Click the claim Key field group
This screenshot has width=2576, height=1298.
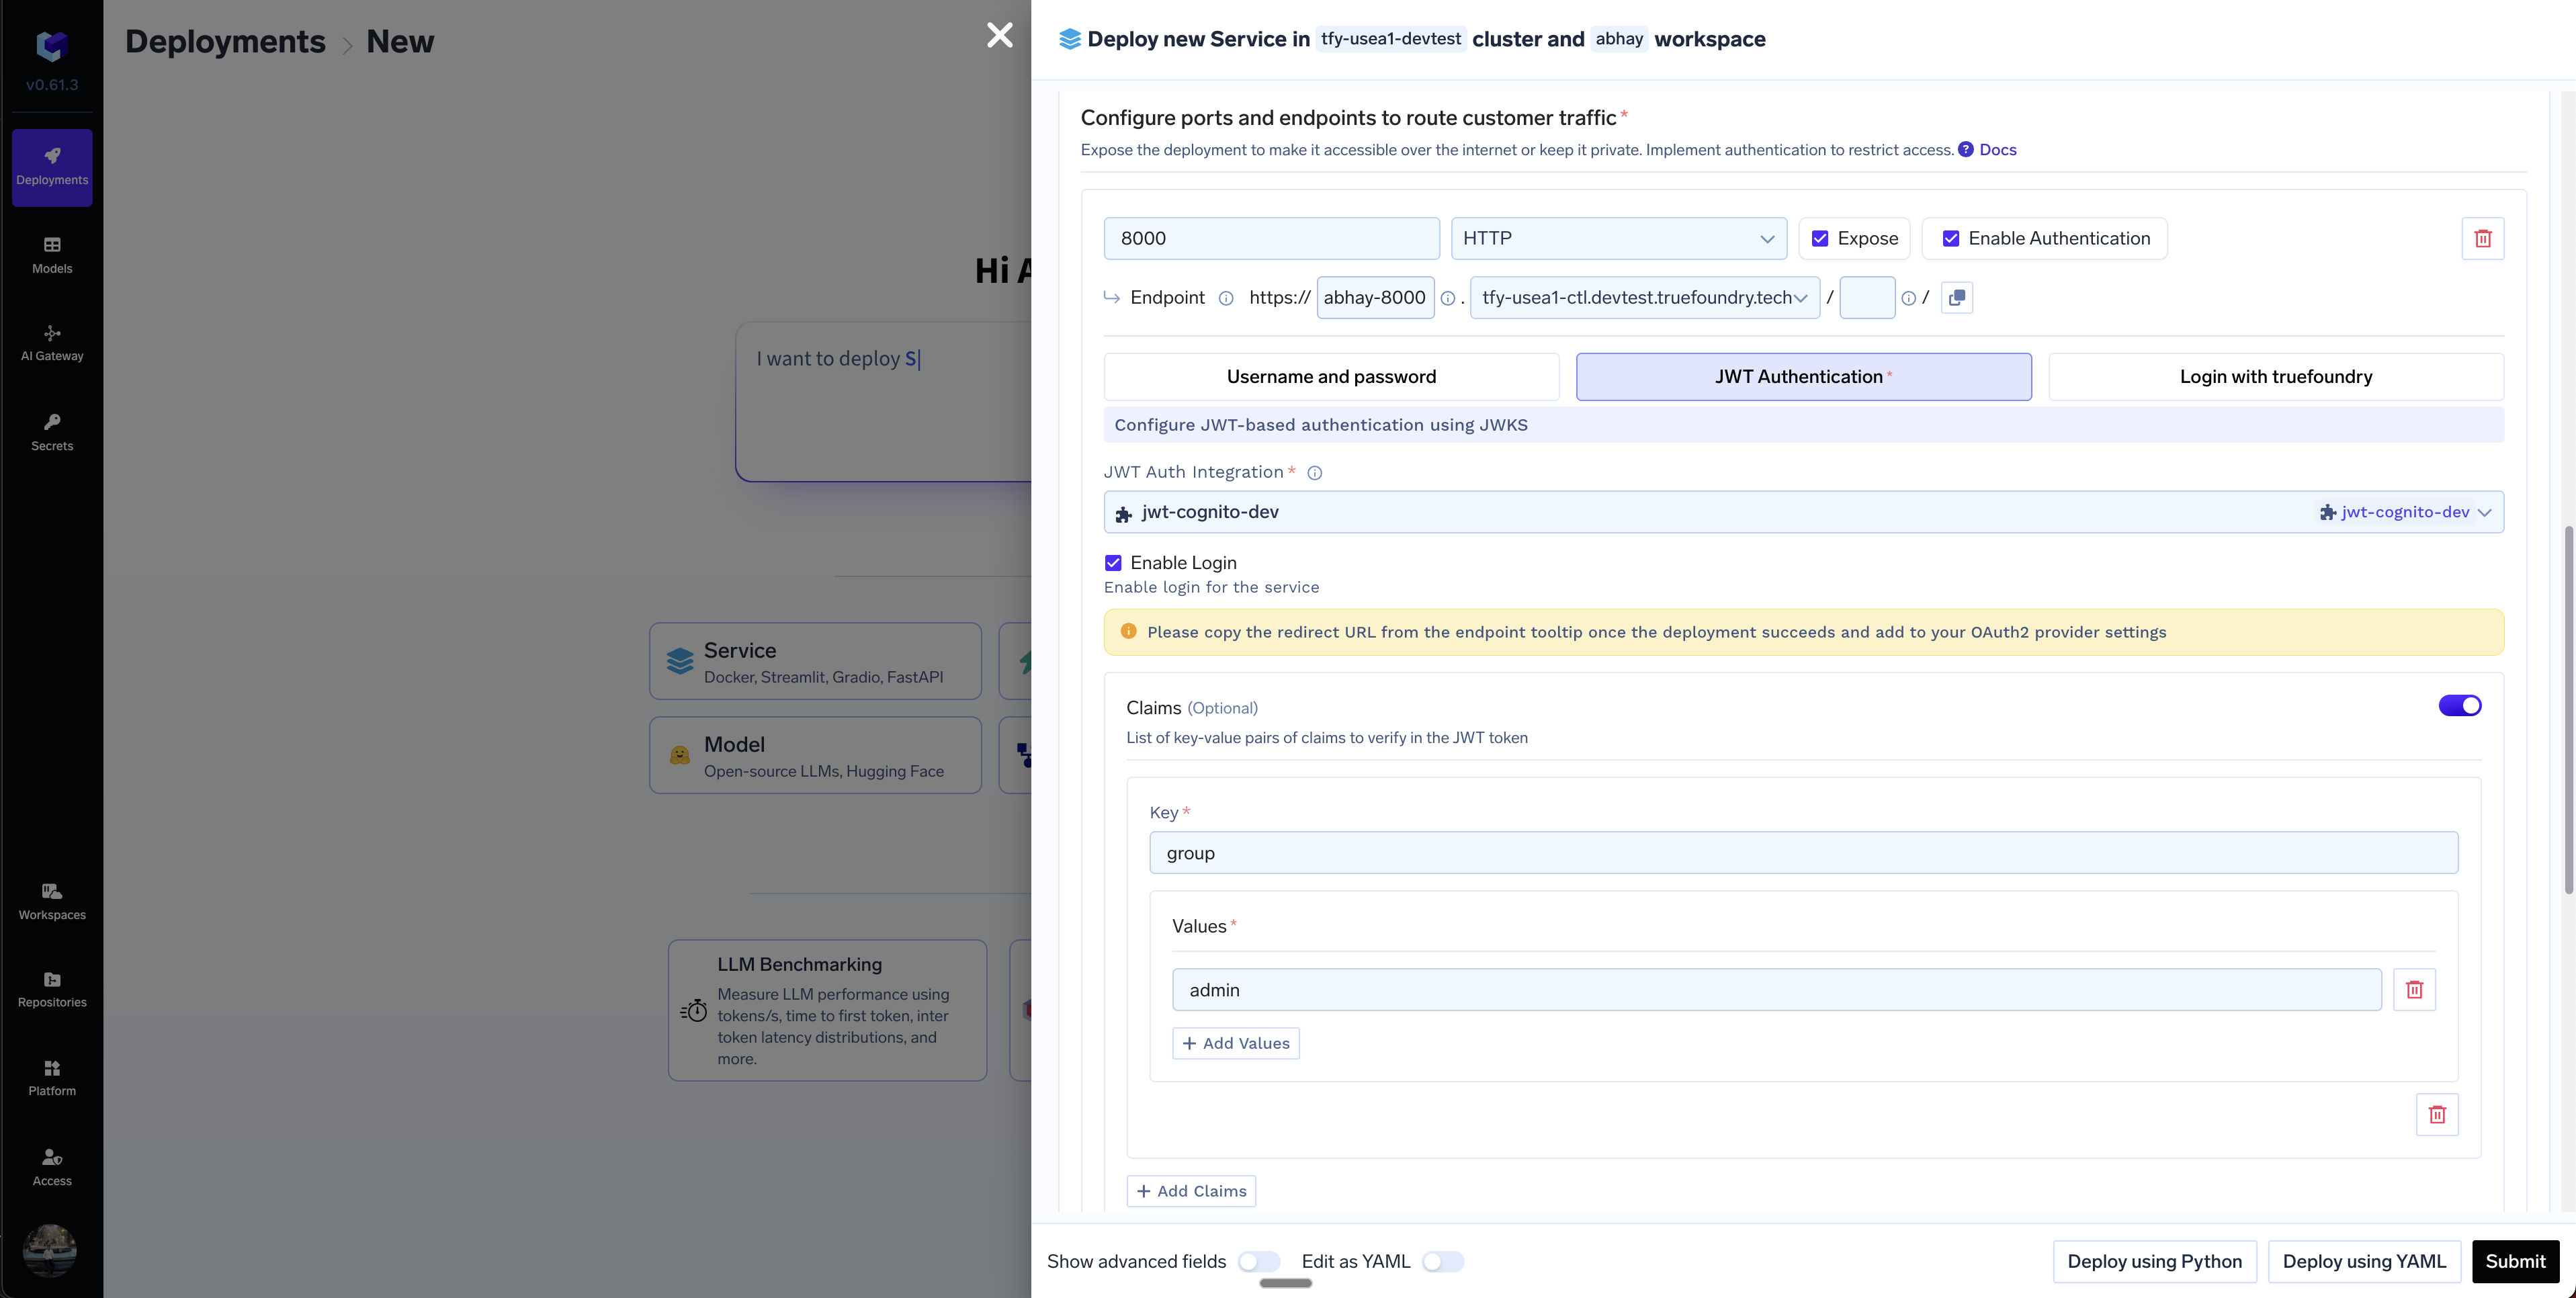tap(1803, 853)
